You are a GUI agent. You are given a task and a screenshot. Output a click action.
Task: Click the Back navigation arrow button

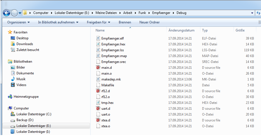[x=6, y=13]
